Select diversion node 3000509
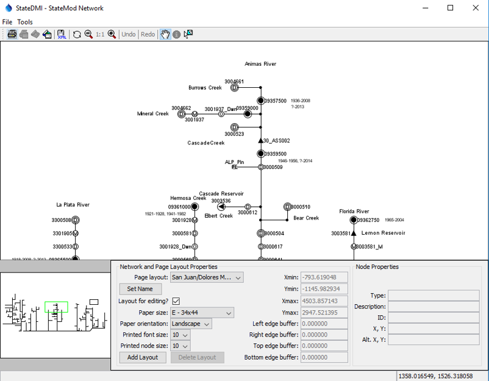The image size is (489, 381). tap(261, 167)
